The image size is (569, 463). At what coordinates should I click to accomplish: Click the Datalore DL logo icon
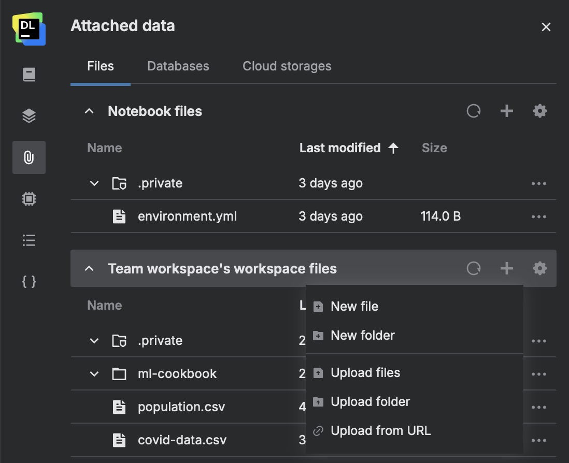(29, 29)
